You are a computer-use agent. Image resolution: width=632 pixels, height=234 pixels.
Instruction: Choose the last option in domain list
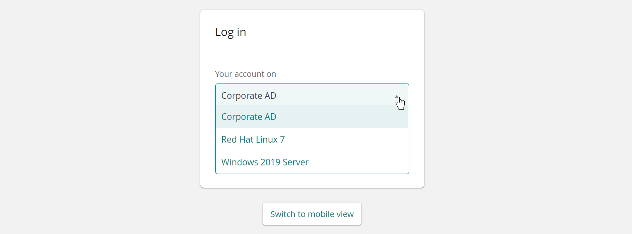265,162
